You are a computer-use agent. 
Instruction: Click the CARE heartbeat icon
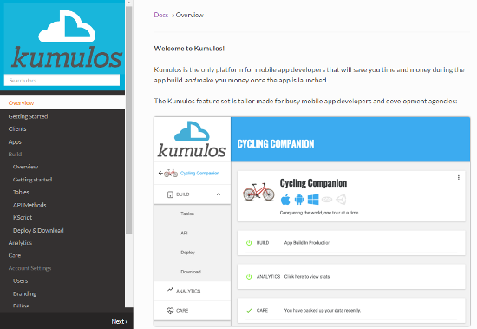[x=170, y=311]
